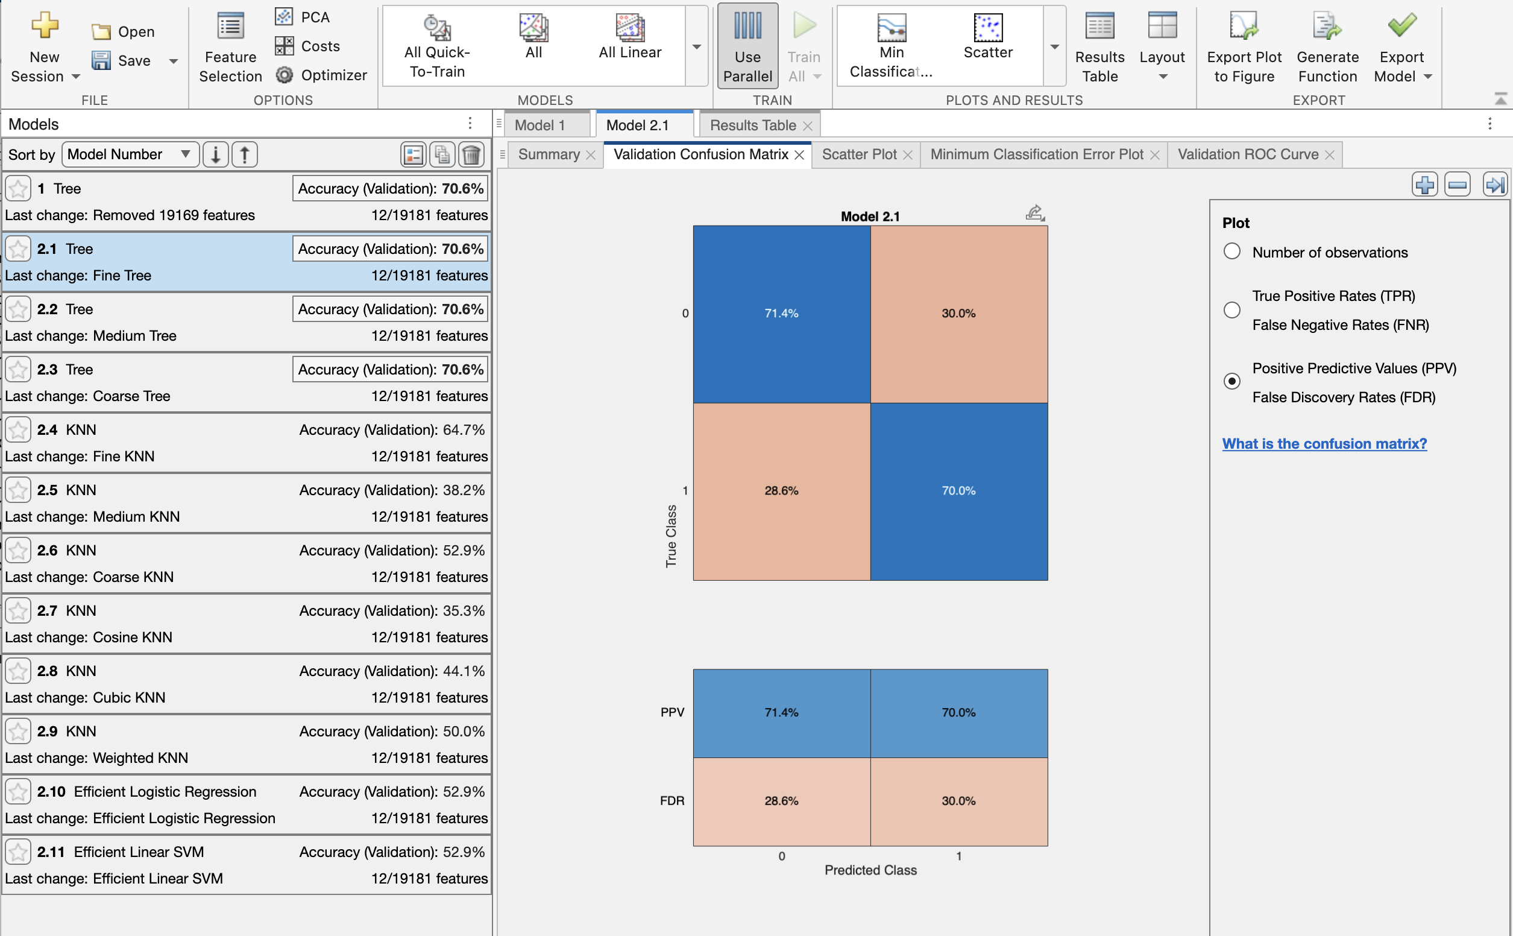Delete selected model with trash icon

[471, 155]
